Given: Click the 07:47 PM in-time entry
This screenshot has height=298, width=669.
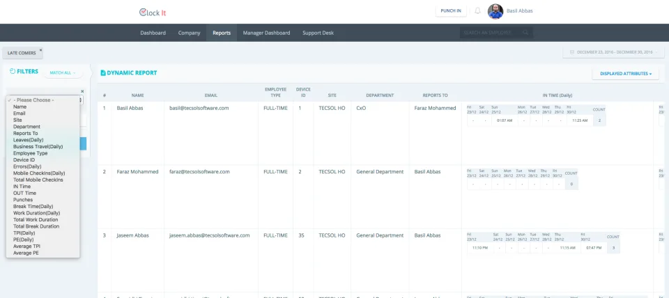Looking at the screenshot, I should (x=593, y=248).
